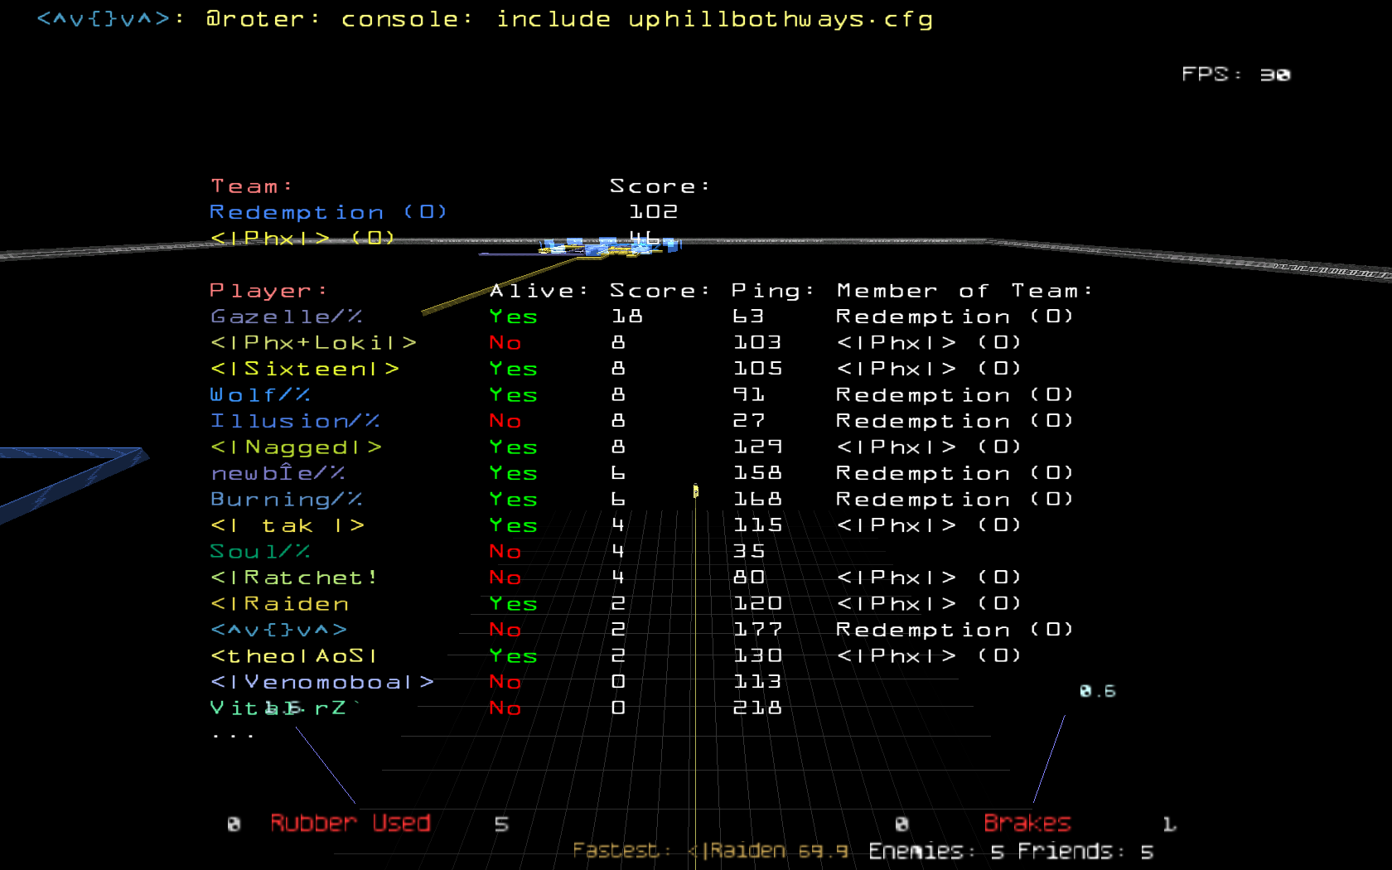The width and height of the screenshot is (1392, 870).
Task: Click on player Burning's name
Action: pos(286,500)
